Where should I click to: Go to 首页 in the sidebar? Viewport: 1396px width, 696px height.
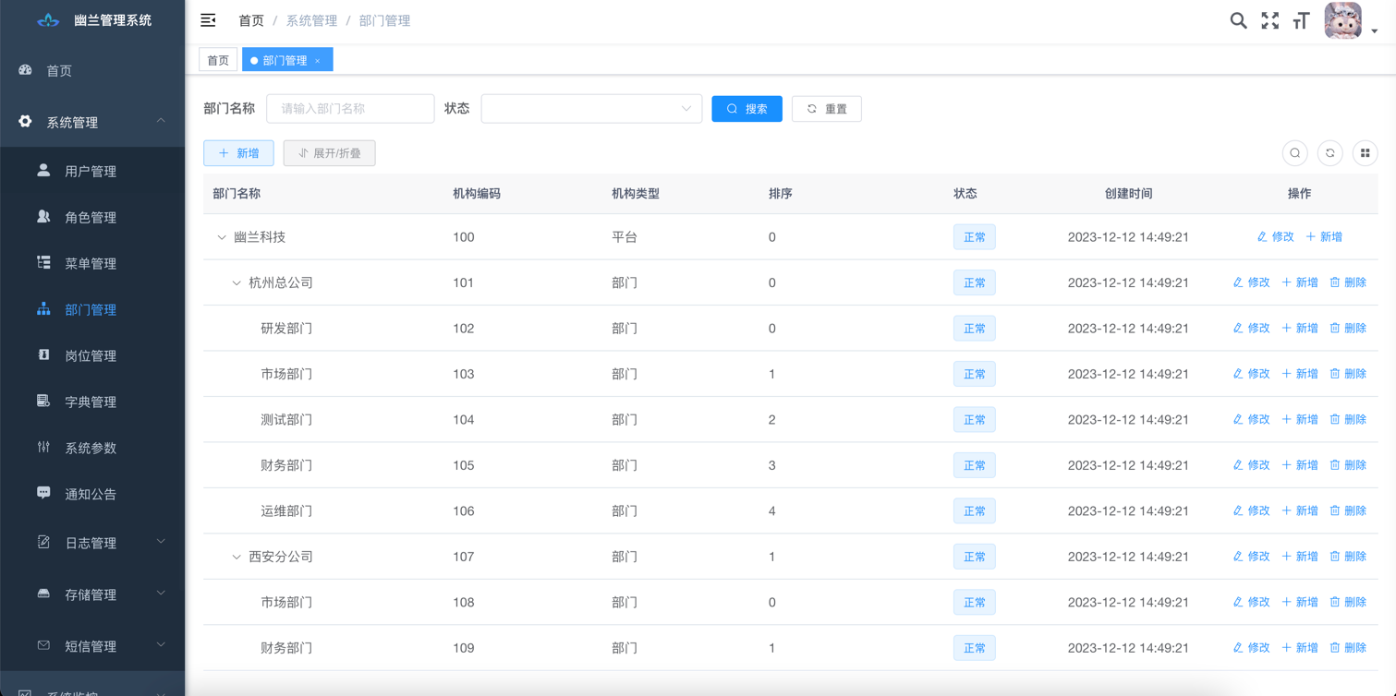92,70
